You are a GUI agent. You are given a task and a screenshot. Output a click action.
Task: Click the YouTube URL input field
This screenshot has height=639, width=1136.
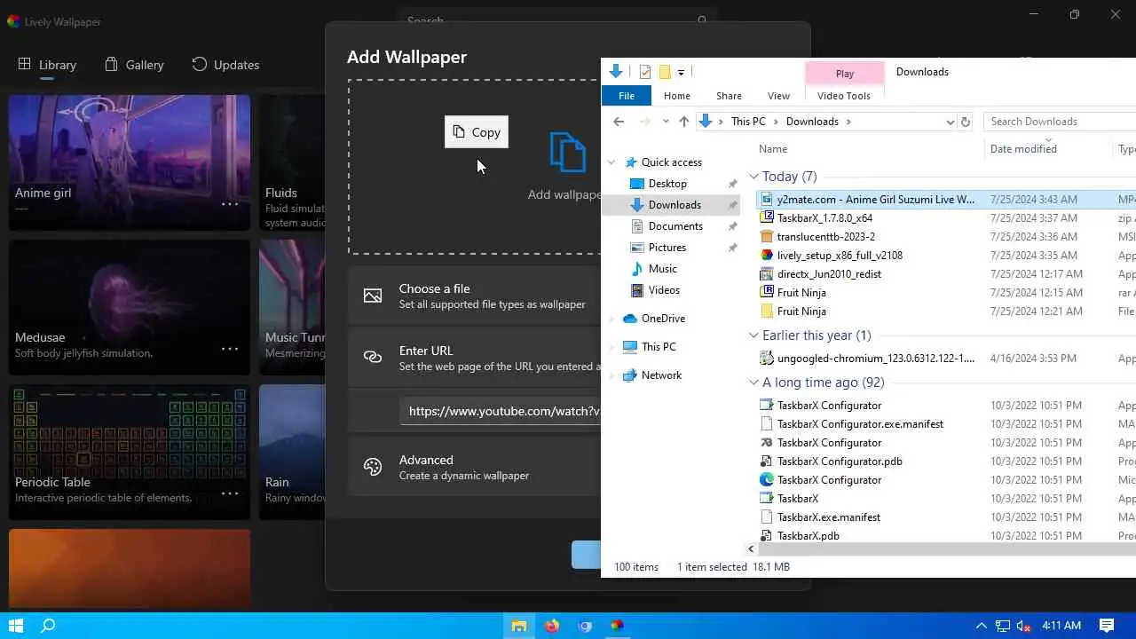point(501,411)
